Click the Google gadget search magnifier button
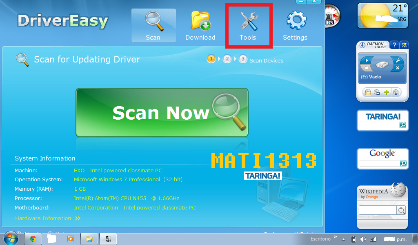Image resolution: width=418 pixels, height=245 pixels. point(403,163)
